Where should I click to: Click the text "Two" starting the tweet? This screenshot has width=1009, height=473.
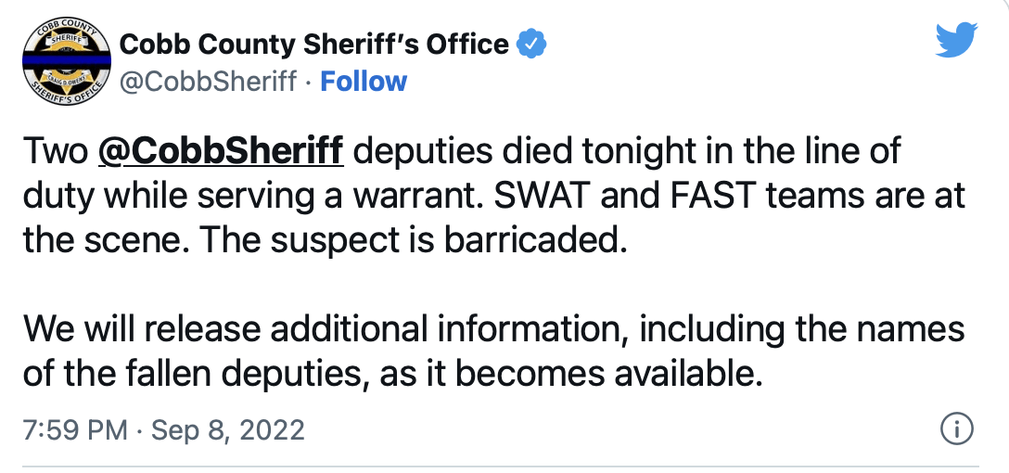(x=55, y=152)
